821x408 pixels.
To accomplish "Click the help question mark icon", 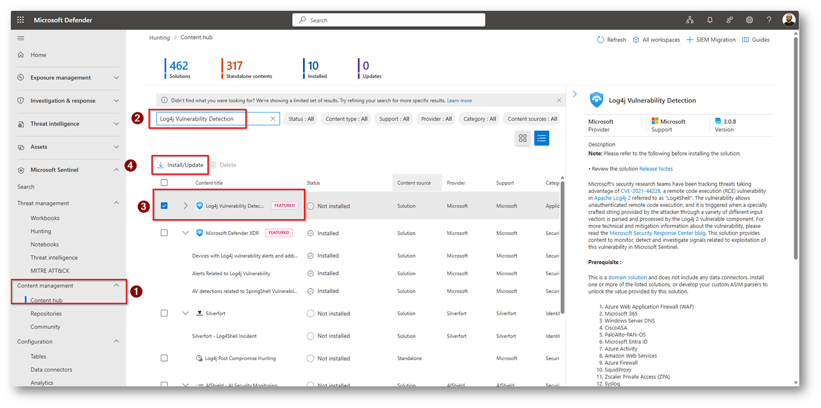I will pos(769,20).
